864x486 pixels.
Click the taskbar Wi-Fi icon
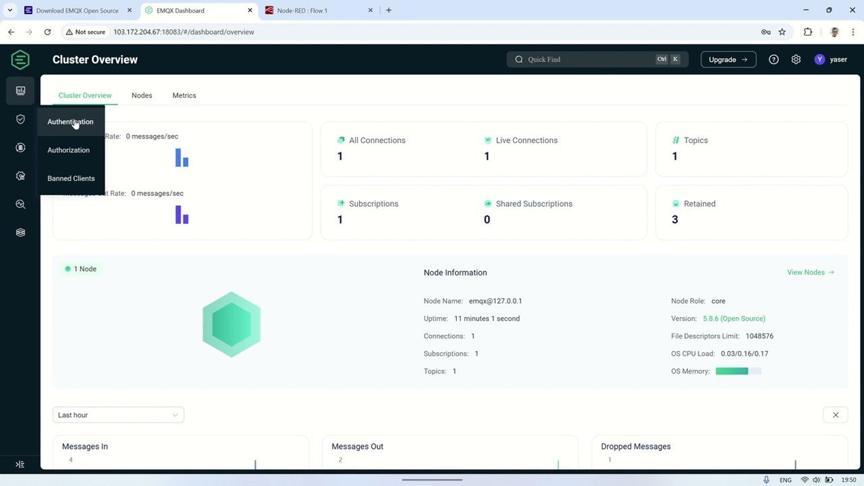pyautogui.click(x=805, y=480)
